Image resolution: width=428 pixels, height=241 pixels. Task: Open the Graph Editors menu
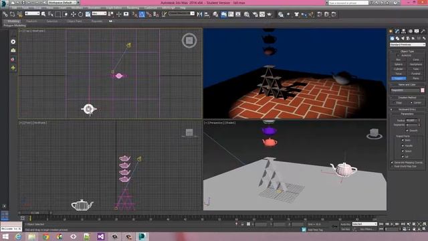[114, 8]
